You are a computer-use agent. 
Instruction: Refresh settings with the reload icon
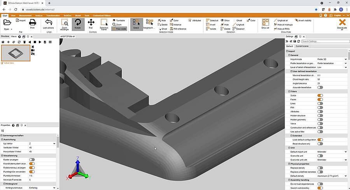pyautogui.click(x=298, y=41)
